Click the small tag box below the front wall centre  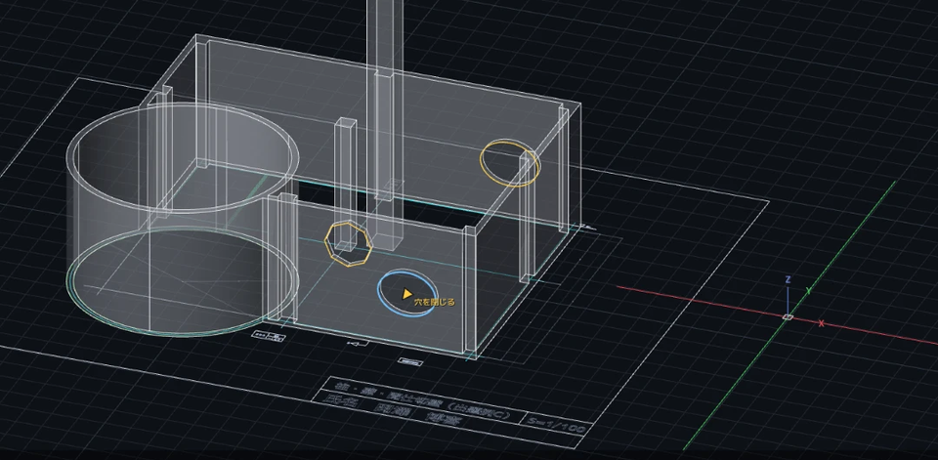click(409, 362)
